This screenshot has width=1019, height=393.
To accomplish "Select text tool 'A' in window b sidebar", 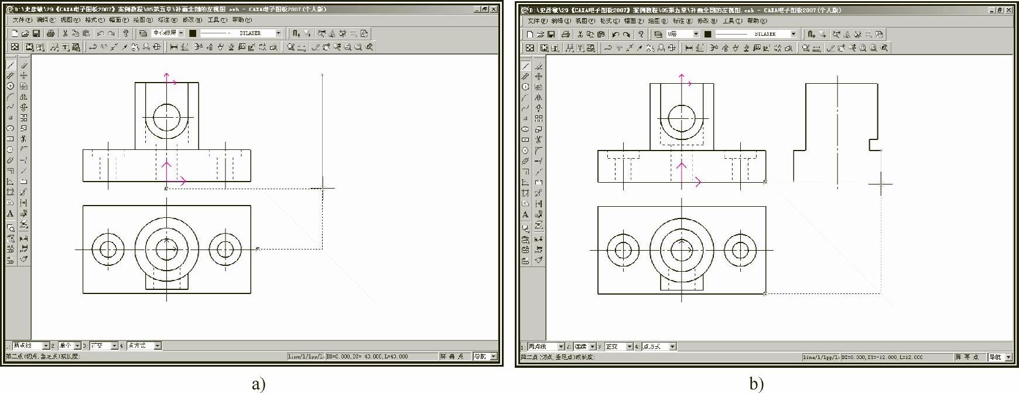I will pos(525,214).
